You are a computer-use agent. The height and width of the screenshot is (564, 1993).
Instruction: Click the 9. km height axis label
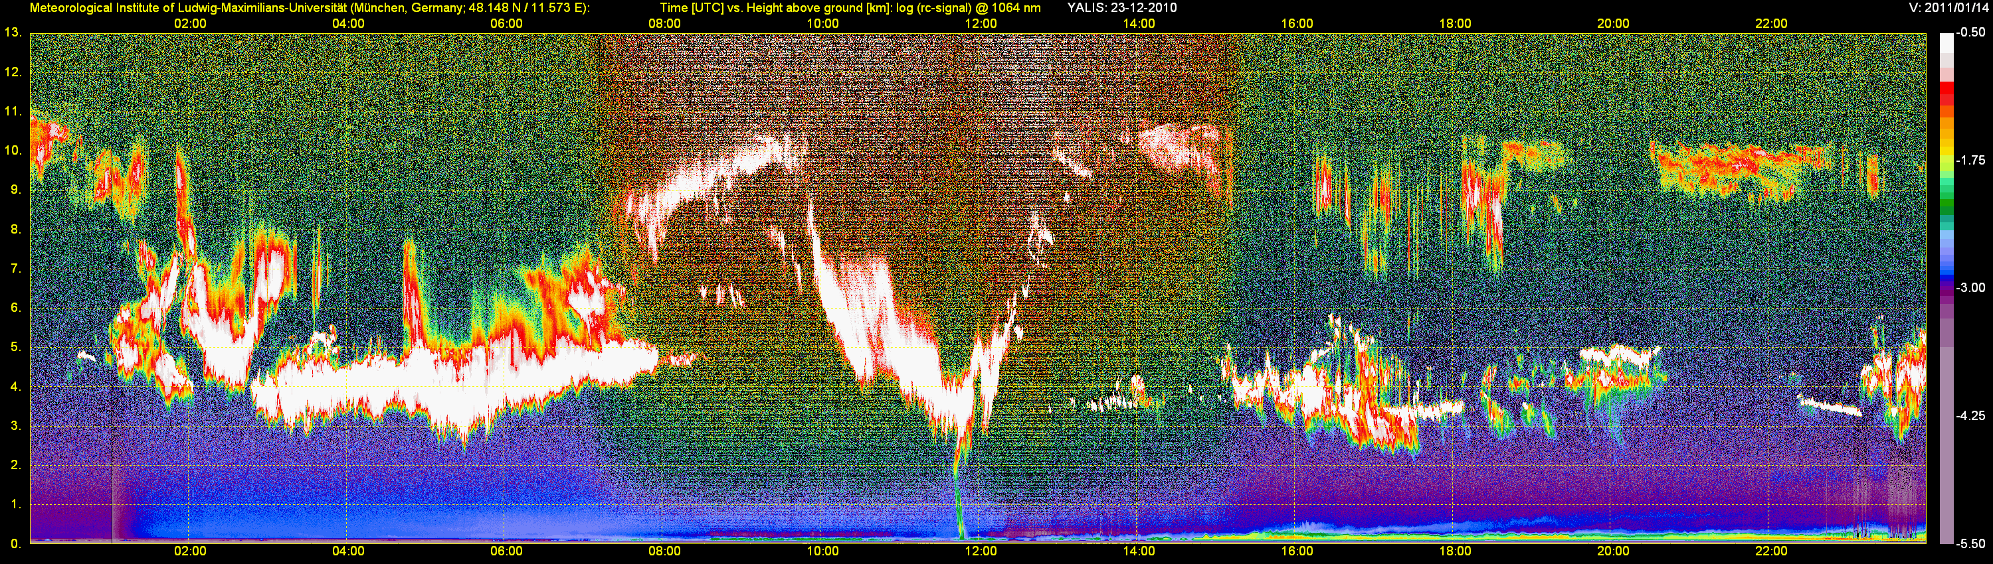(x=15, y=190)
